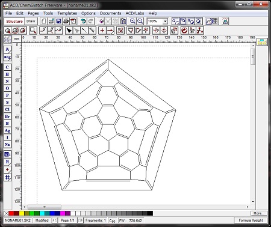Open the File menu
Screen dimensions: 271x227
pos(8,13)
